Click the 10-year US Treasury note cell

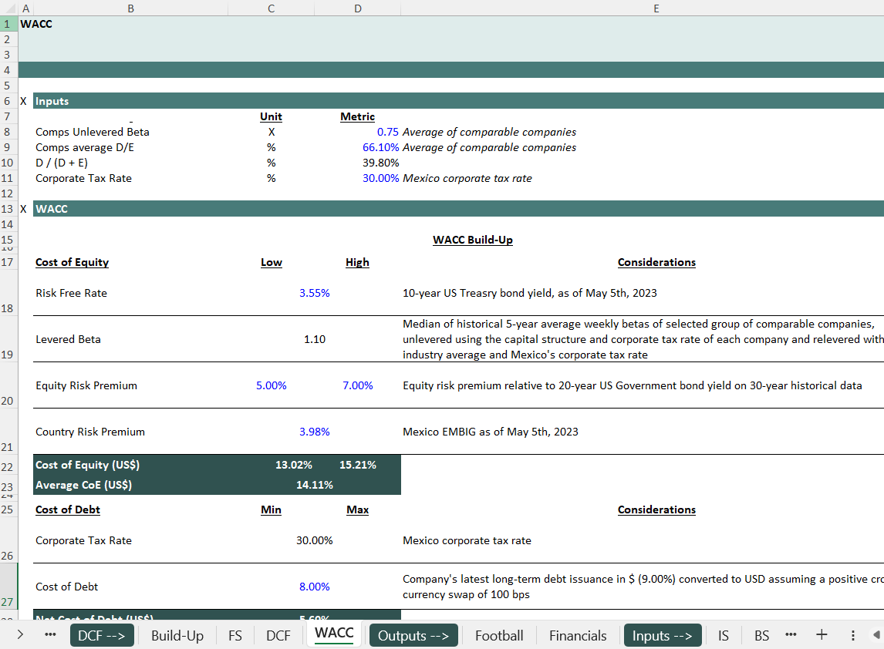(529, 293)
